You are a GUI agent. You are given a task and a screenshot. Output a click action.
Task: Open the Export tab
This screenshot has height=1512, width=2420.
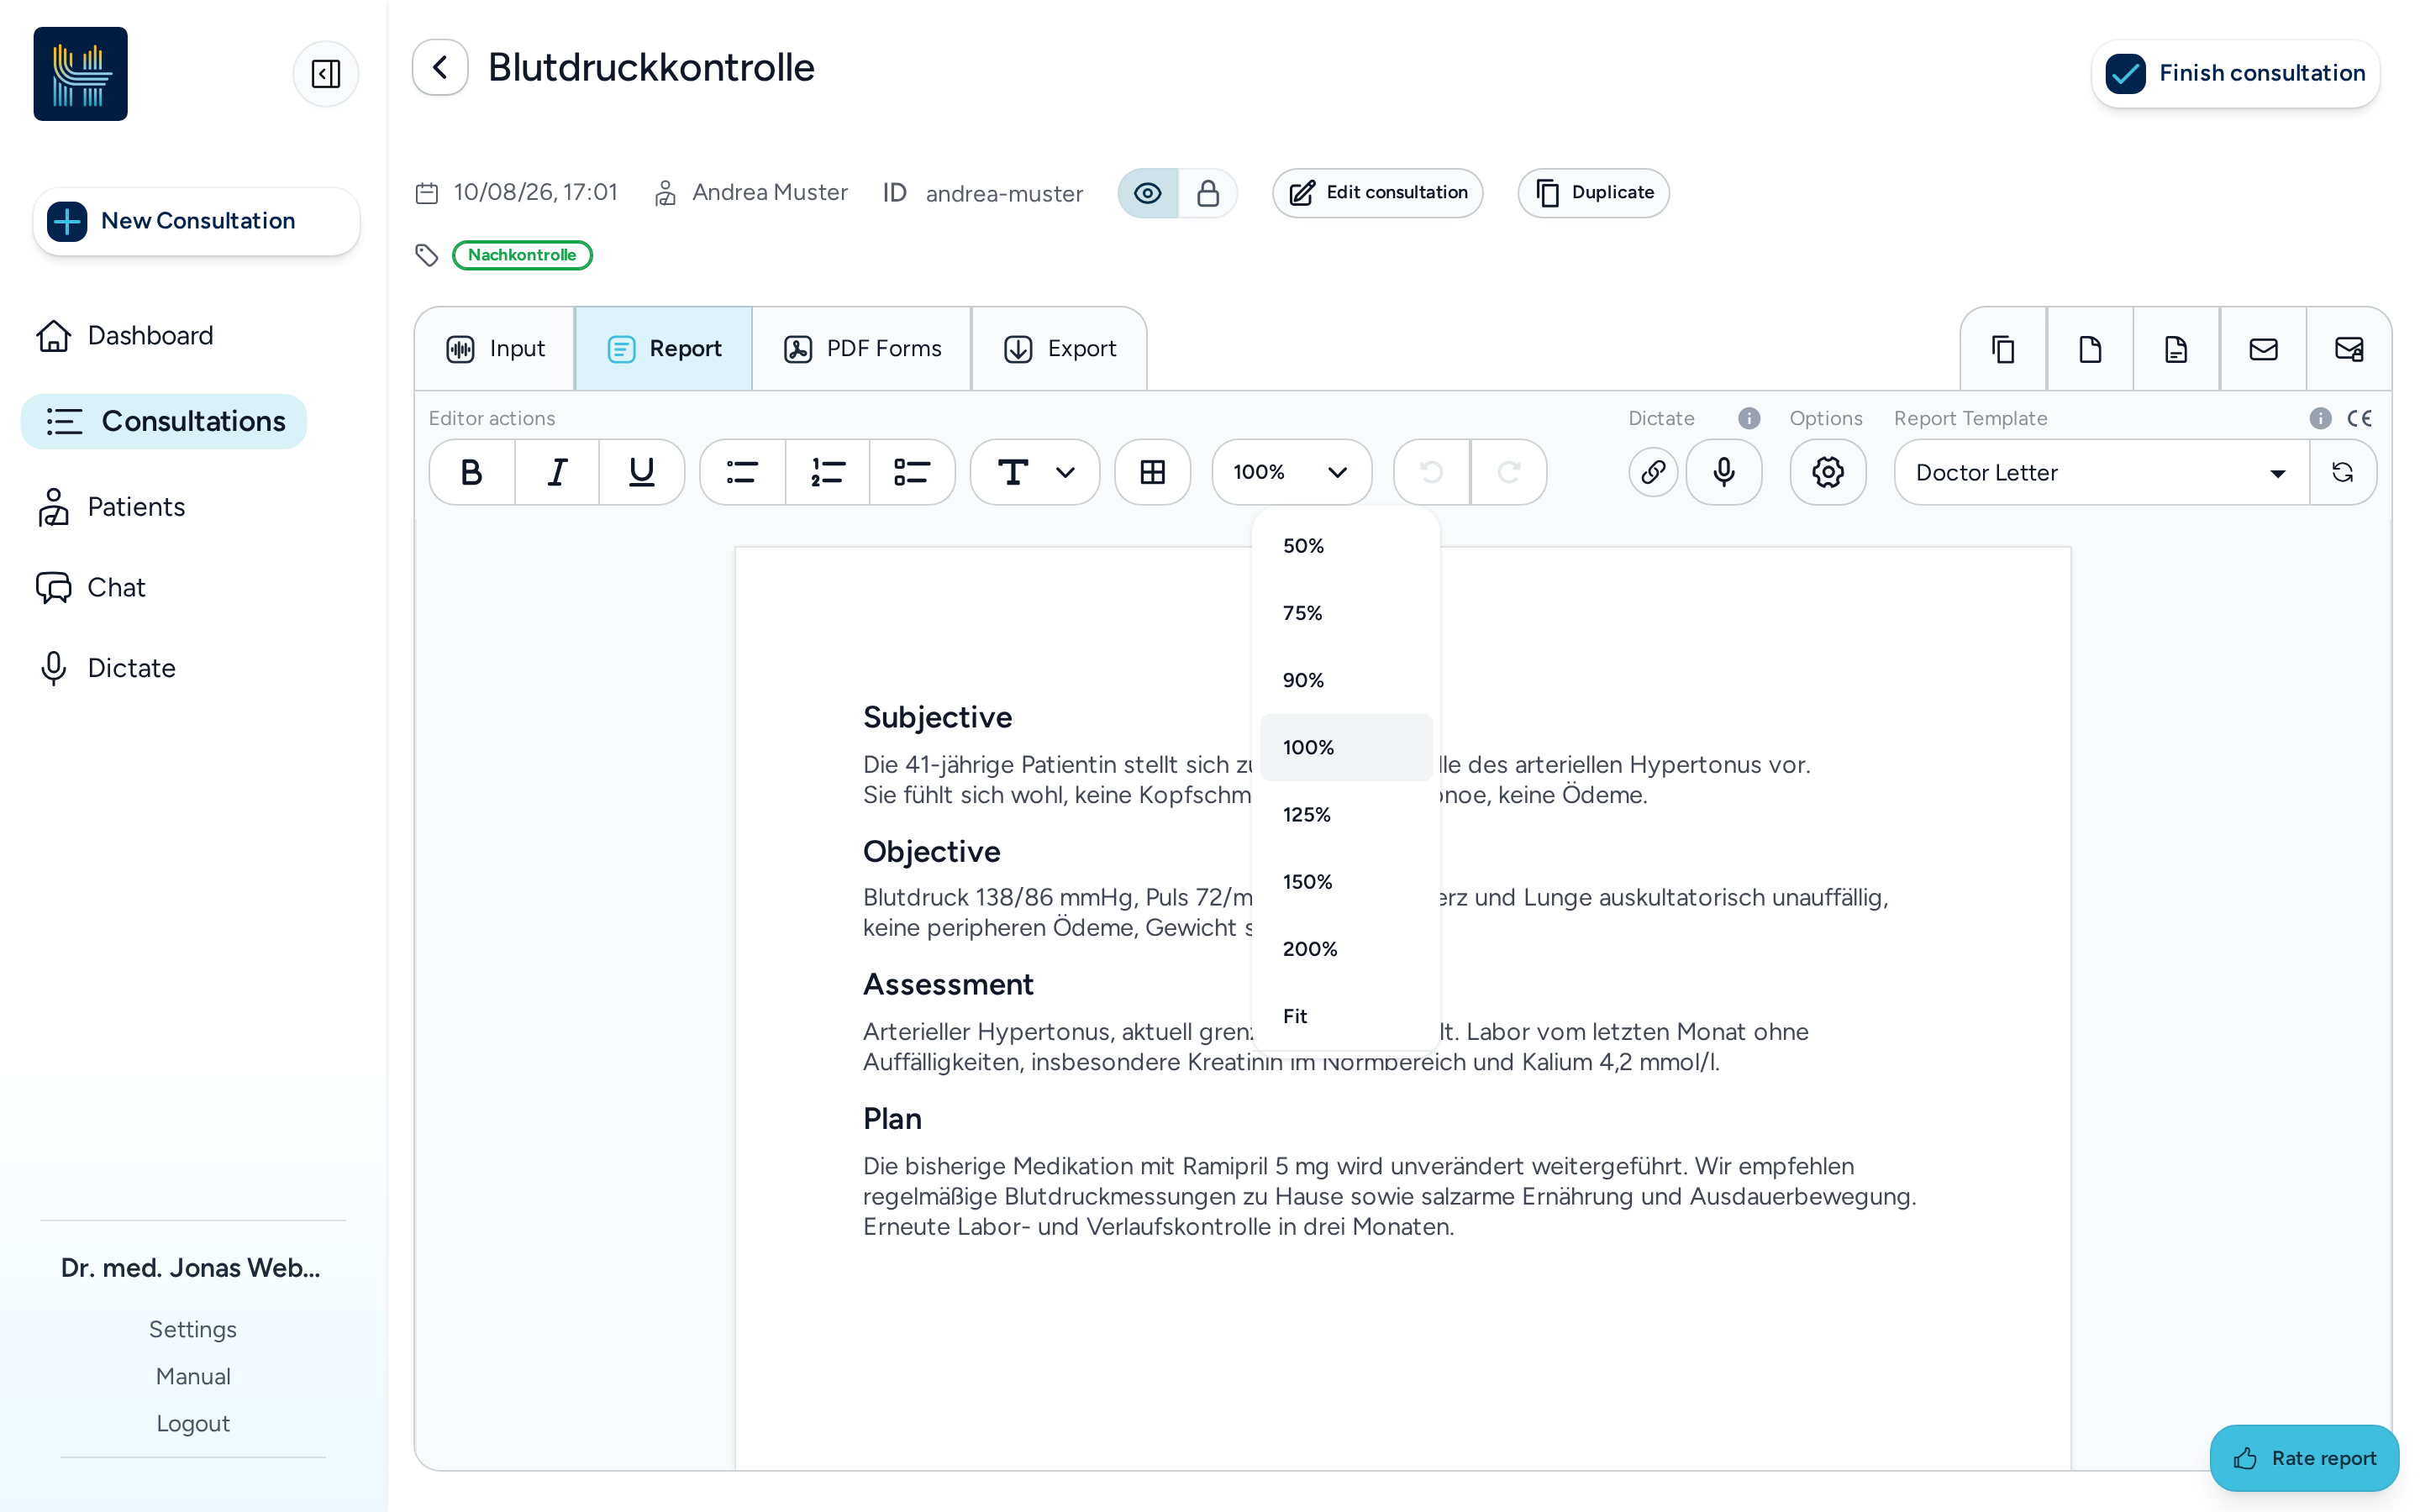pyautogui.click(x=1059, y=349)
